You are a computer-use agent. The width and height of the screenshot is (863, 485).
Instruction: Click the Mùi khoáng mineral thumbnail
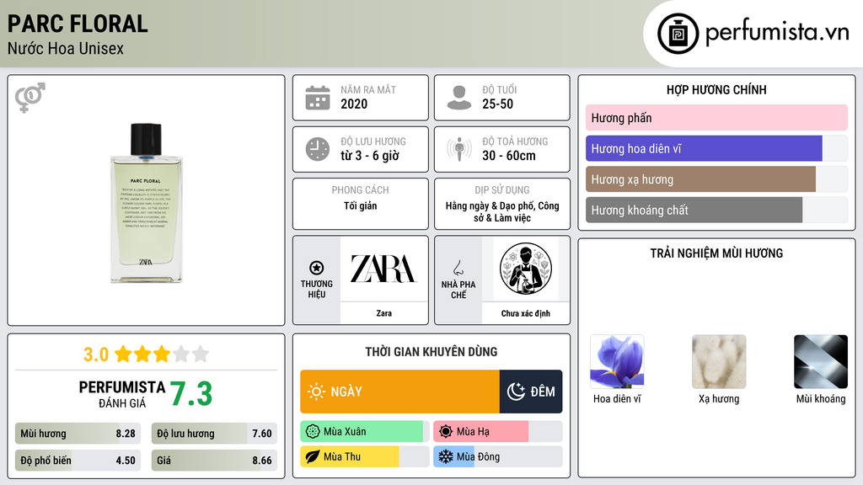821,362
